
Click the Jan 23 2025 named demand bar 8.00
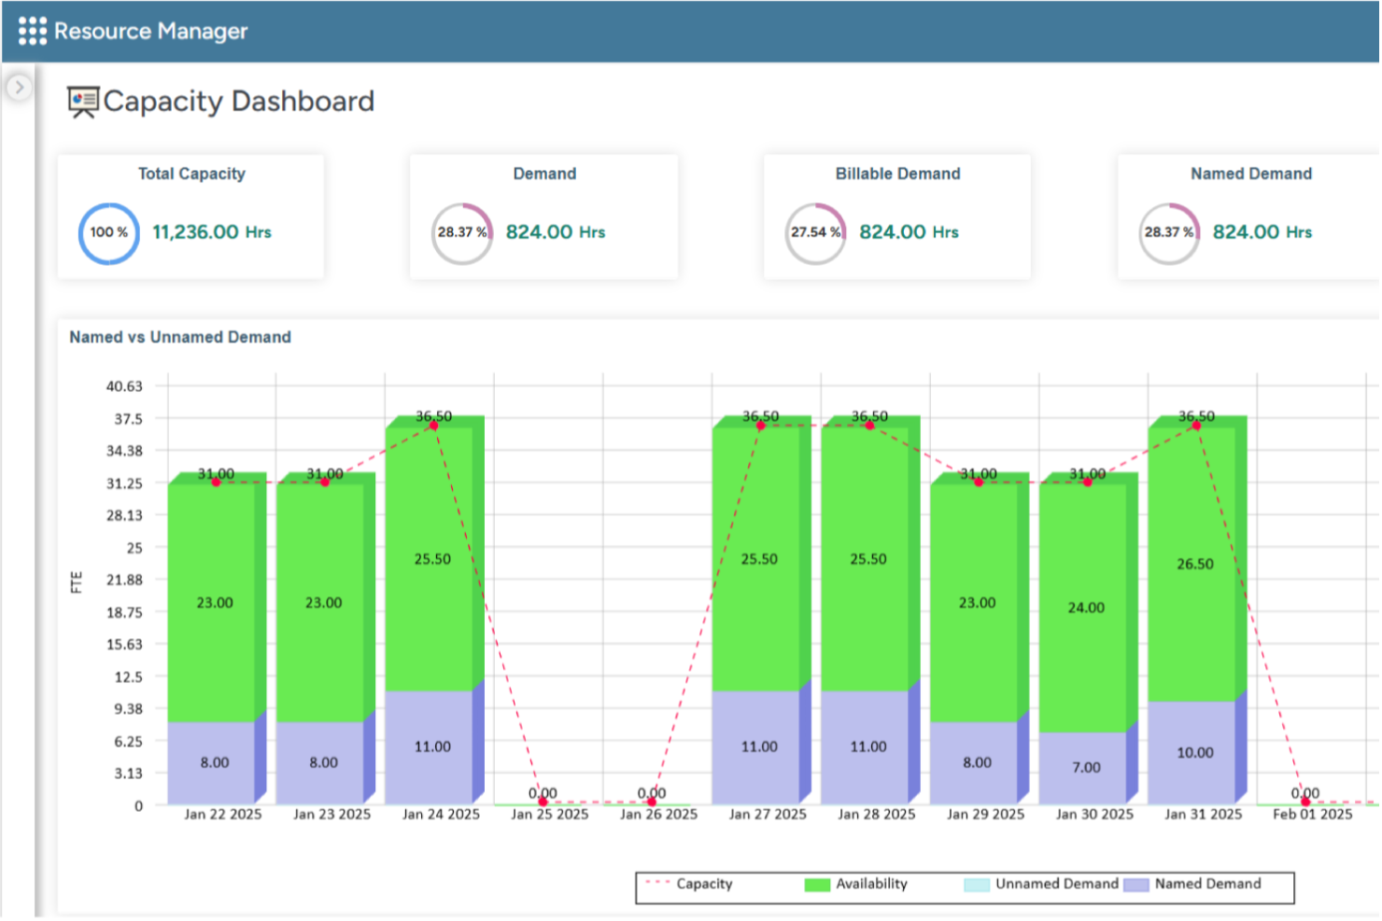click(x=320, y=763)
